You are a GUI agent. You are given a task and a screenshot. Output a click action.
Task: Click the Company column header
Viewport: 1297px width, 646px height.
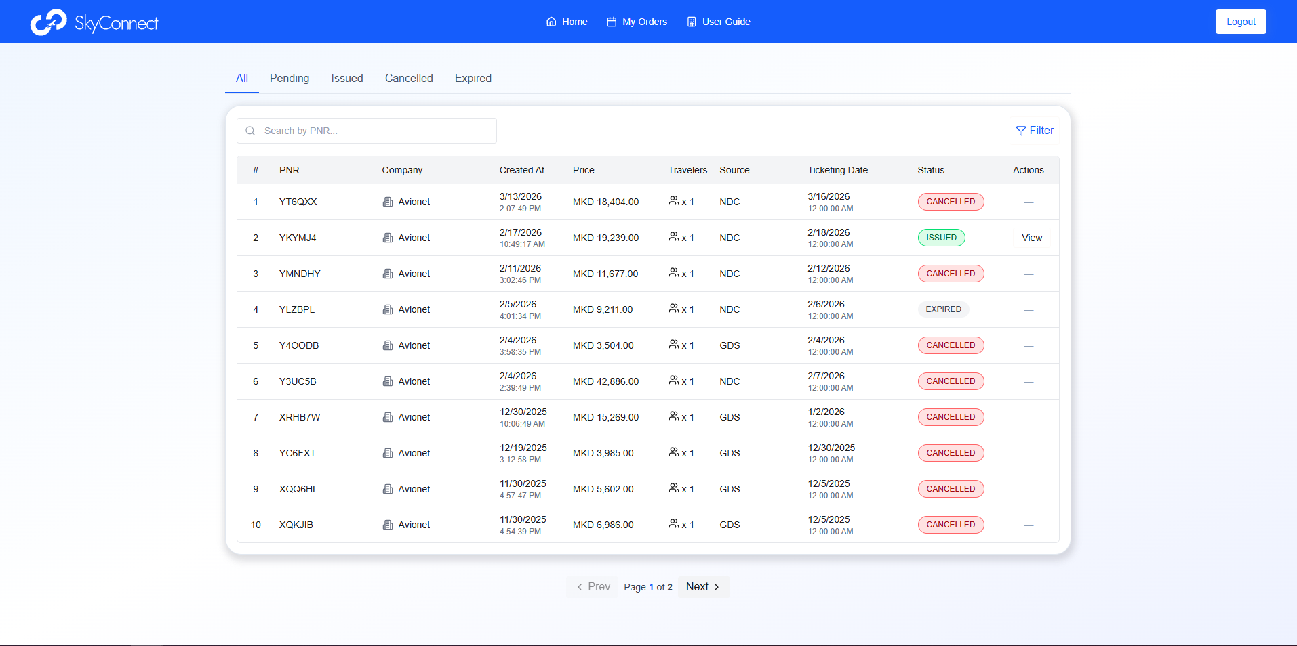[402, 170]
